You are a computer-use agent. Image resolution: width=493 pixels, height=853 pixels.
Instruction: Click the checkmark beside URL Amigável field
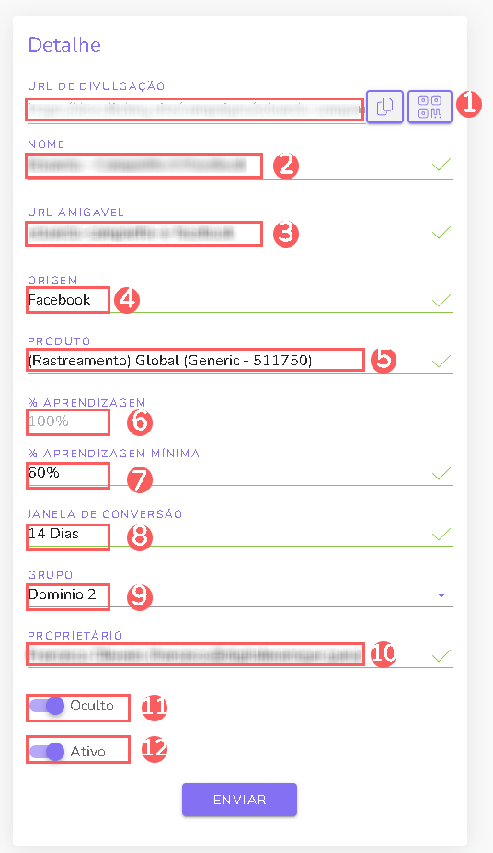[x=441, y=233]
